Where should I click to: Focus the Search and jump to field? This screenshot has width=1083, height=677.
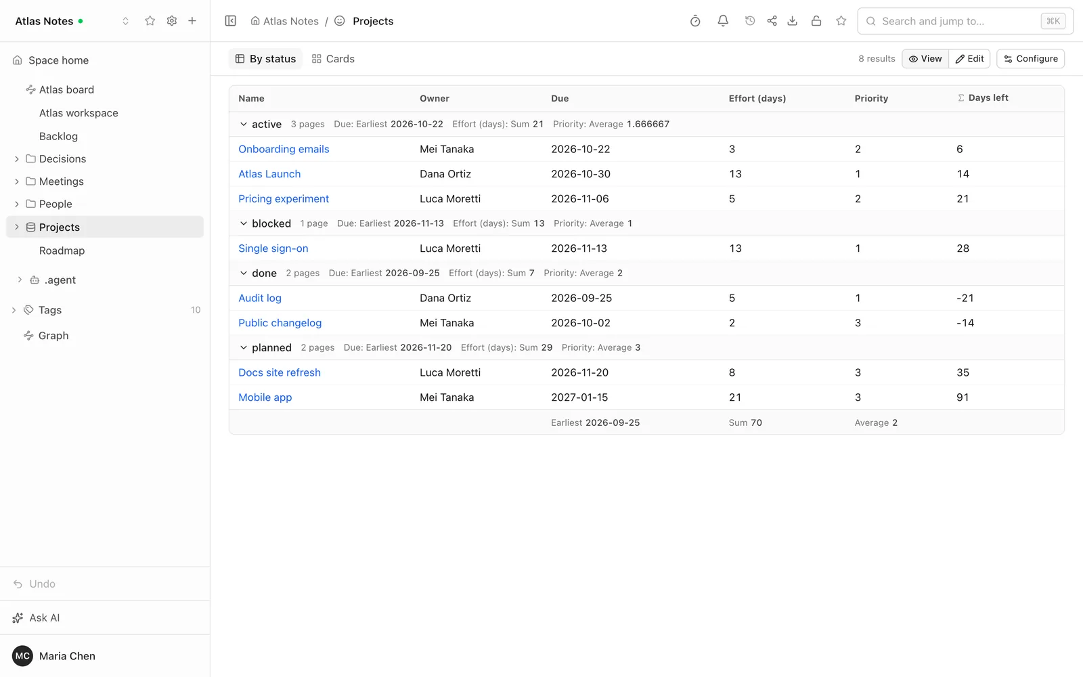point(965,21)
